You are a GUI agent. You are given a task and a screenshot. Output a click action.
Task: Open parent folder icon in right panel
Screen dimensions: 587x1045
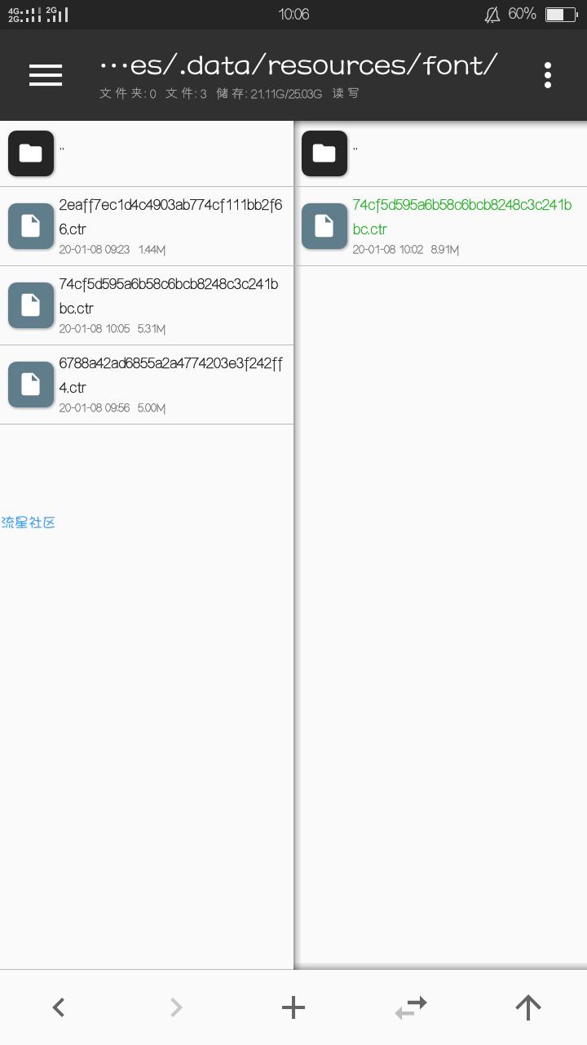324,153
